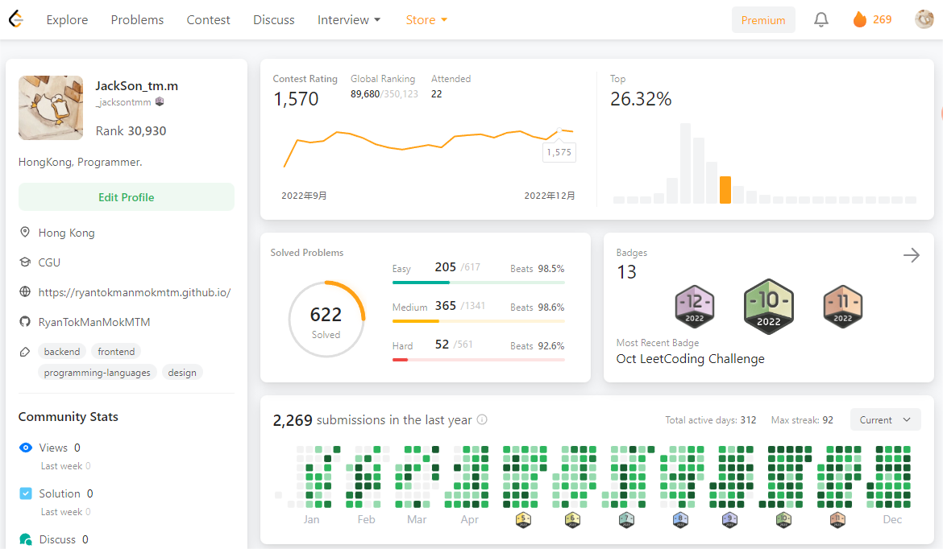Click the streak flame icon
The height and width of the screenshot is (549, 943).
tap(860, 20)
